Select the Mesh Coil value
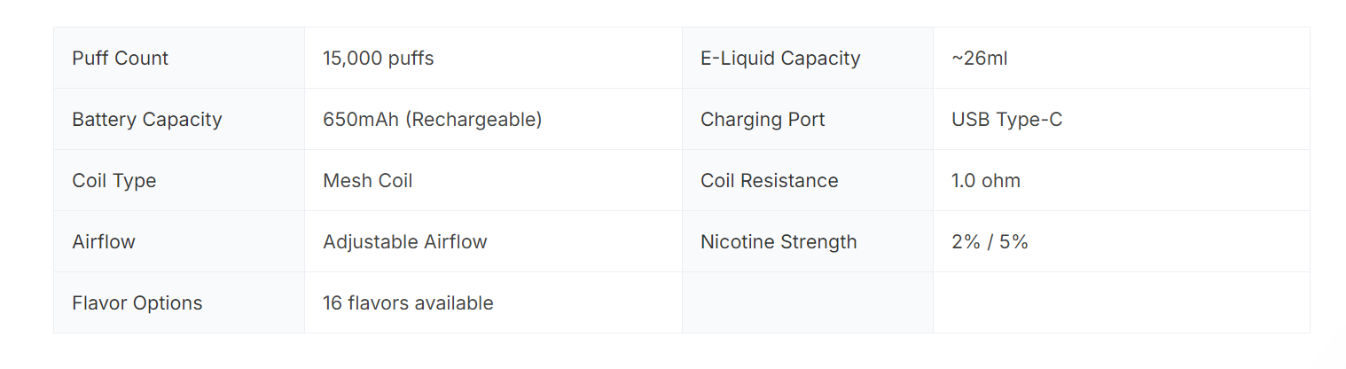Image resolution: width=1346 pixels, height=369 pixels. tap(368, 180)
